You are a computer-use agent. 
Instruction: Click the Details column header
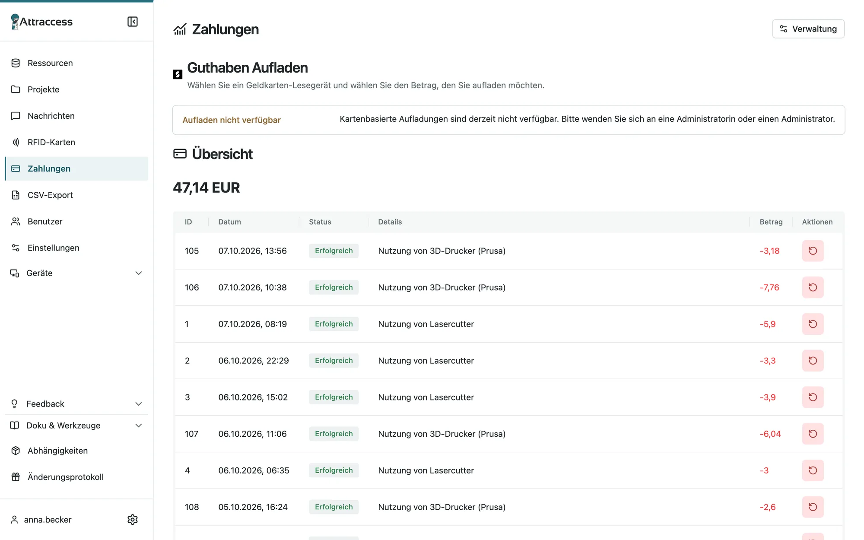390,222
